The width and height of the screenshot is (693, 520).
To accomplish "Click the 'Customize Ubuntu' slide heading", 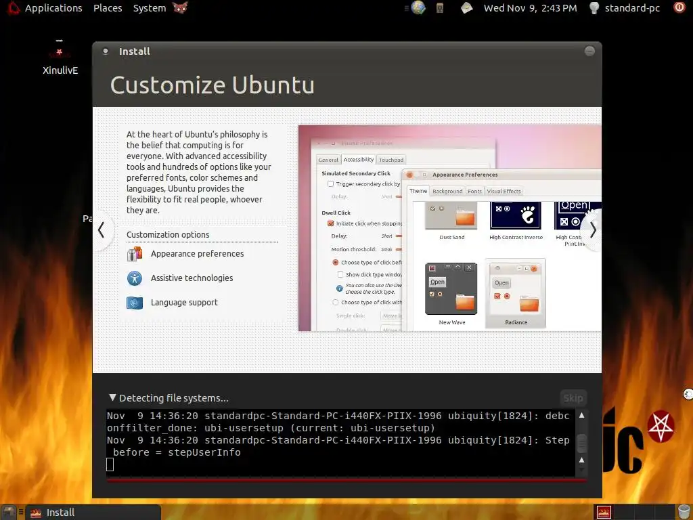I will click(212, 85).
